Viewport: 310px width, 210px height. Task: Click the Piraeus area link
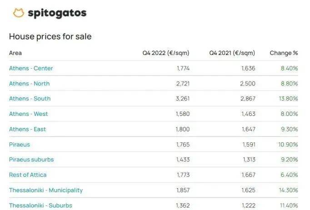(x=20, y=145)
